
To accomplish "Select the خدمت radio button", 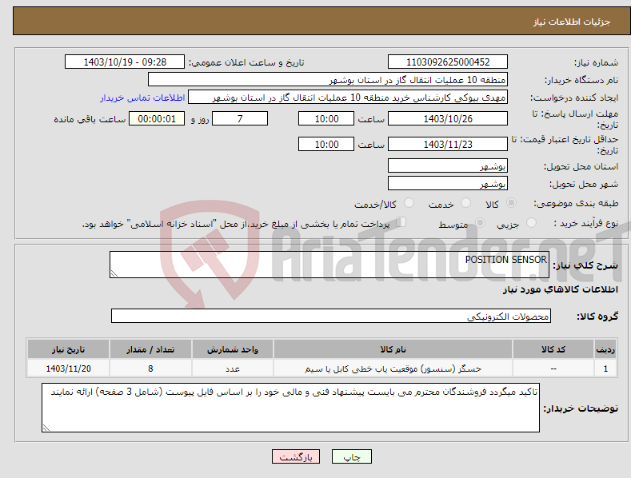I will tap(465, 203).
